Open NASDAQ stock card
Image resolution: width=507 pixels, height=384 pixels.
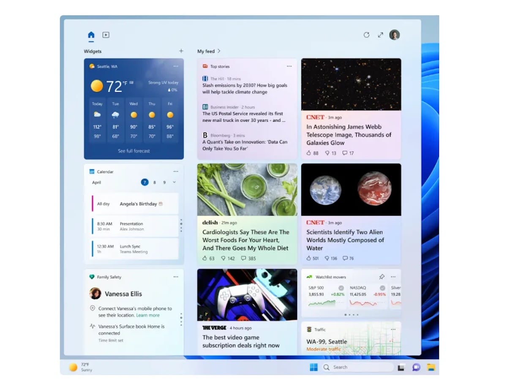coord(368,296)
